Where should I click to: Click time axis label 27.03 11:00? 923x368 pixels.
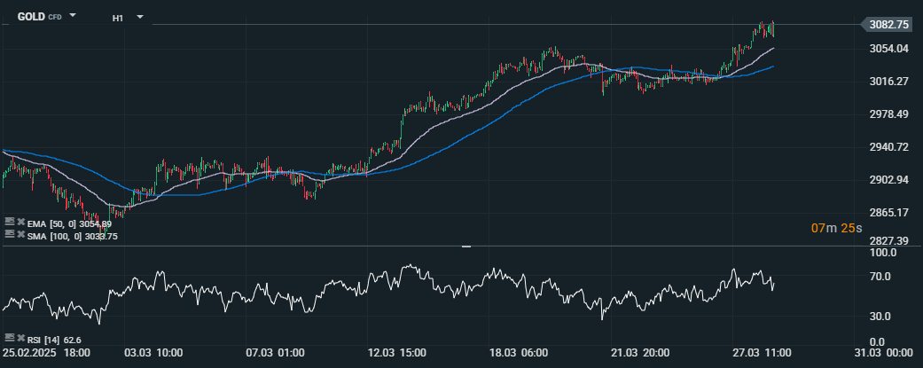[763, 353]
